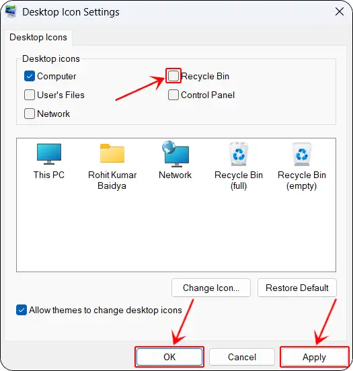
Task: Select the This PC icon
Action: [49, 154]
